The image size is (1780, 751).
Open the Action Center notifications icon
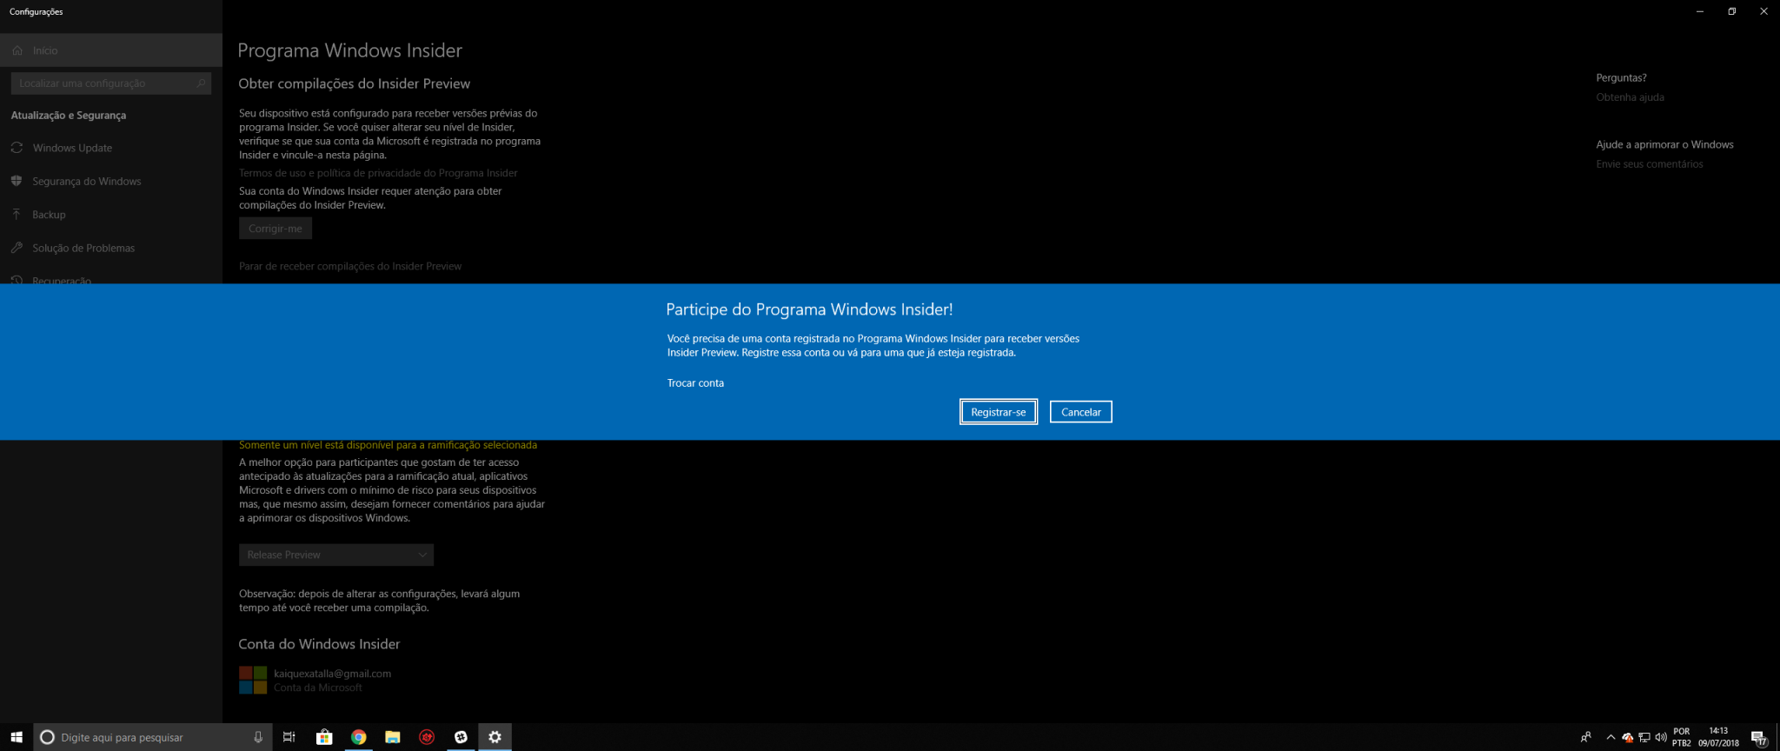point(1760,738)
